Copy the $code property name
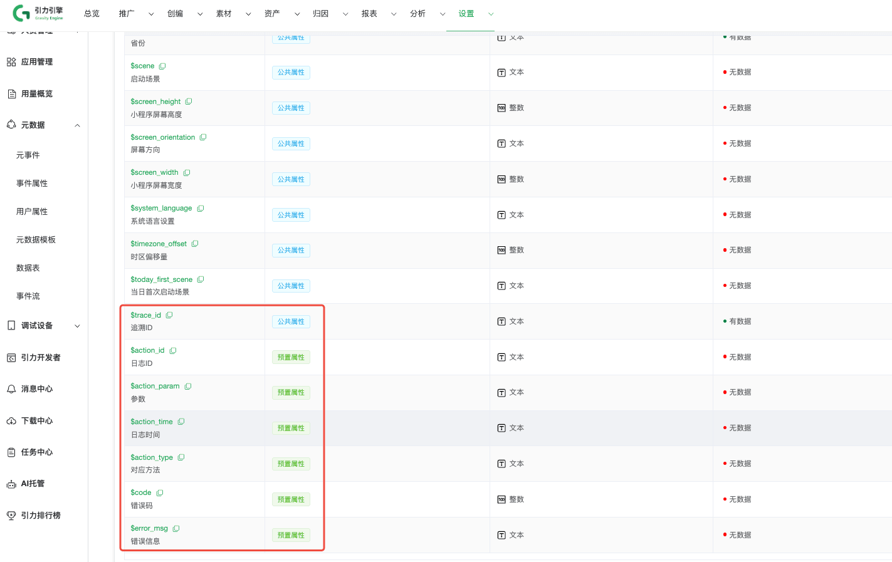The height and width of the screenshot is (562, 892). [160, 493]
